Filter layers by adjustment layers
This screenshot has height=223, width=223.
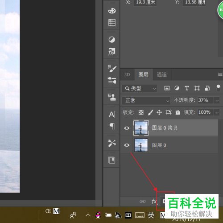point(177,88)
